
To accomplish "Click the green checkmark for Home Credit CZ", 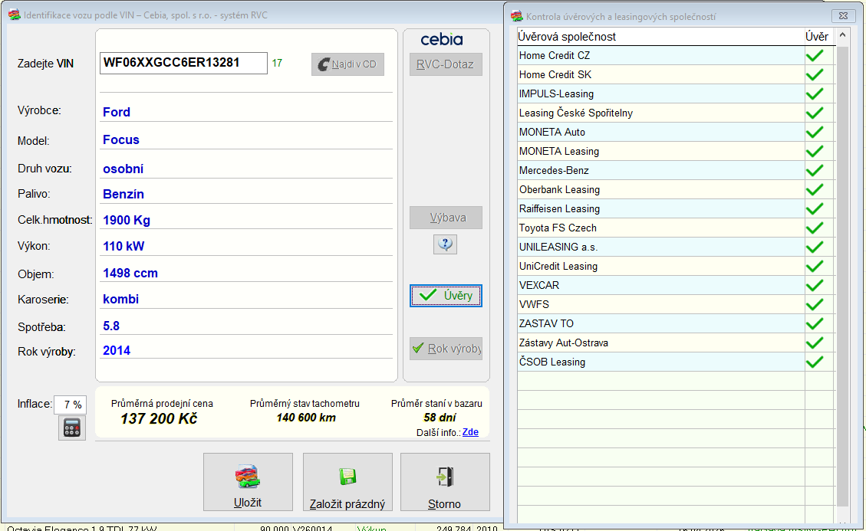I will [x=815, y=55].
